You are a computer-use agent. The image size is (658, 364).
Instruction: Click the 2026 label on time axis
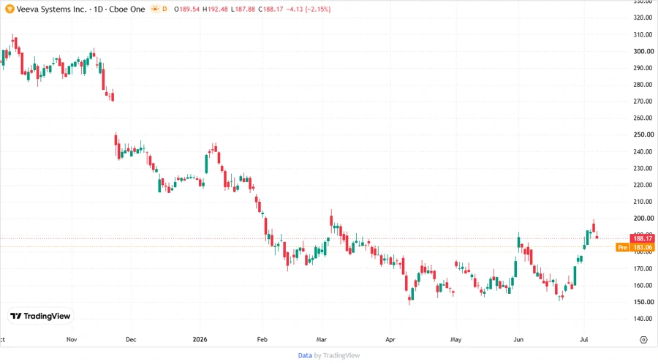[200, 339]
